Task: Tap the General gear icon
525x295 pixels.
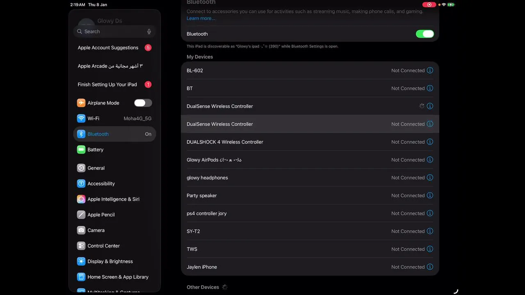Action: pyautogui.click(x=81, y=168)
